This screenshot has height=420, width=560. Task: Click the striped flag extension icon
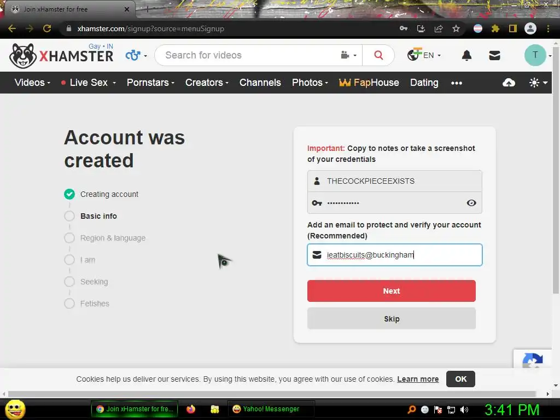(478, 28)
